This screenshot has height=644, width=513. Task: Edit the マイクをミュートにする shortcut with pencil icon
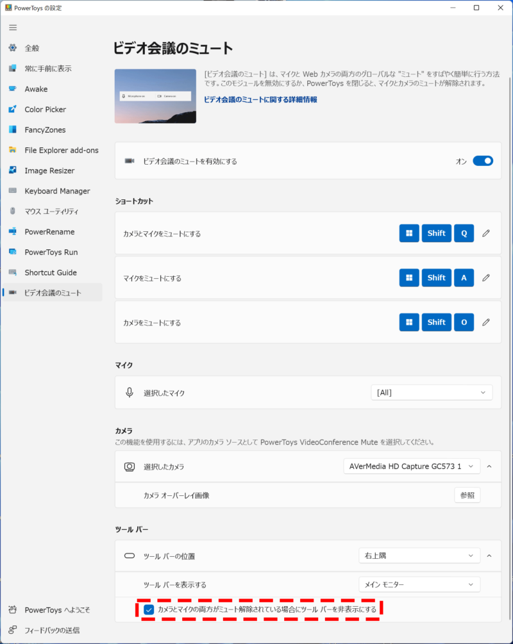[486, 277]
